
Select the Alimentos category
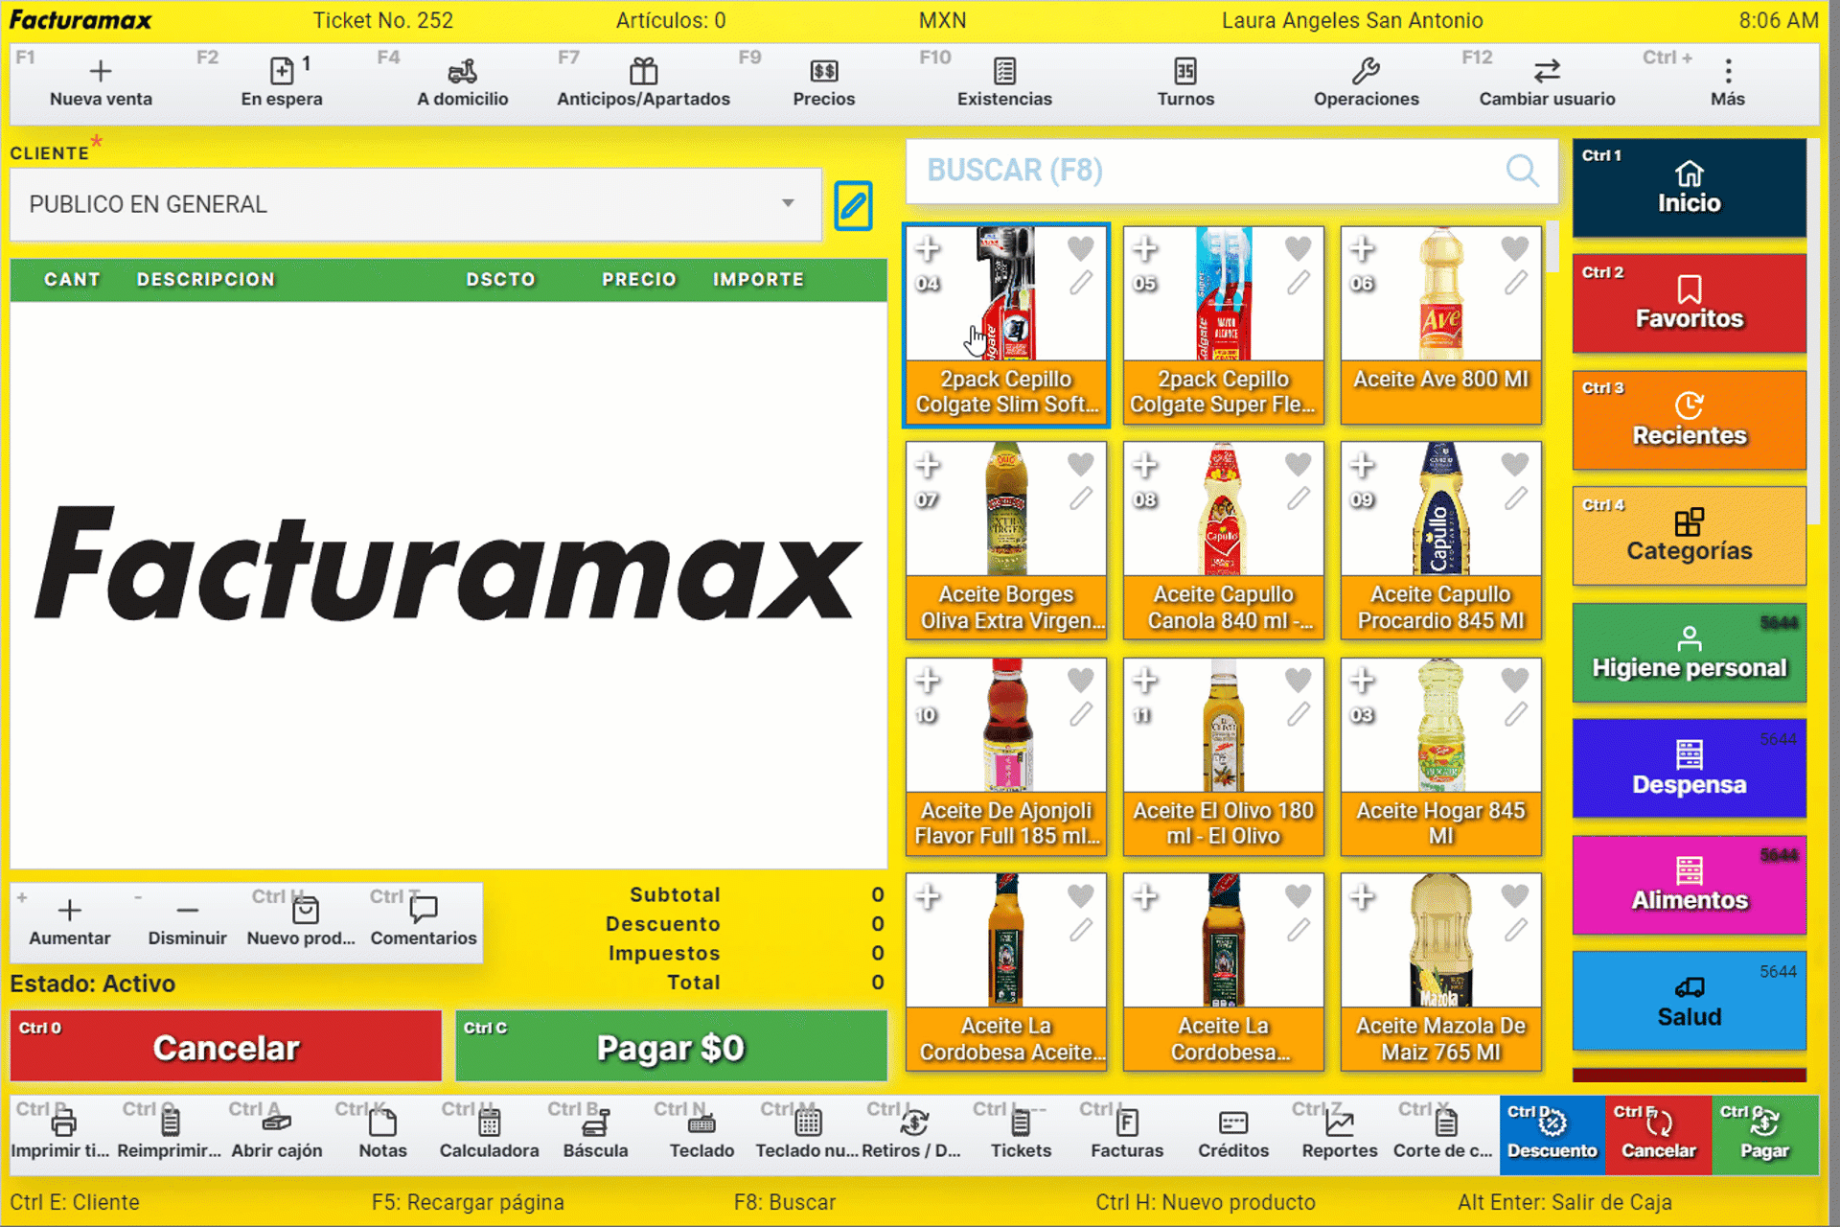point(1689,885)
